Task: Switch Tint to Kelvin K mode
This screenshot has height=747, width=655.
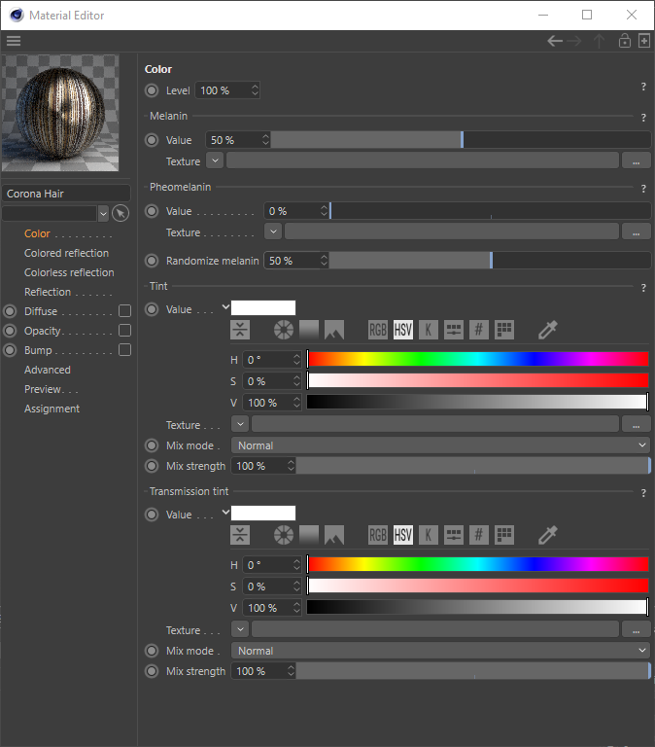Action: coord(429,330)
